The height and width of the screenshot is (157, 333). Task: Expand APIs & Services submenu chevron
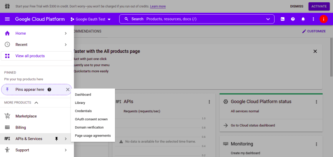tap(66, 139)
